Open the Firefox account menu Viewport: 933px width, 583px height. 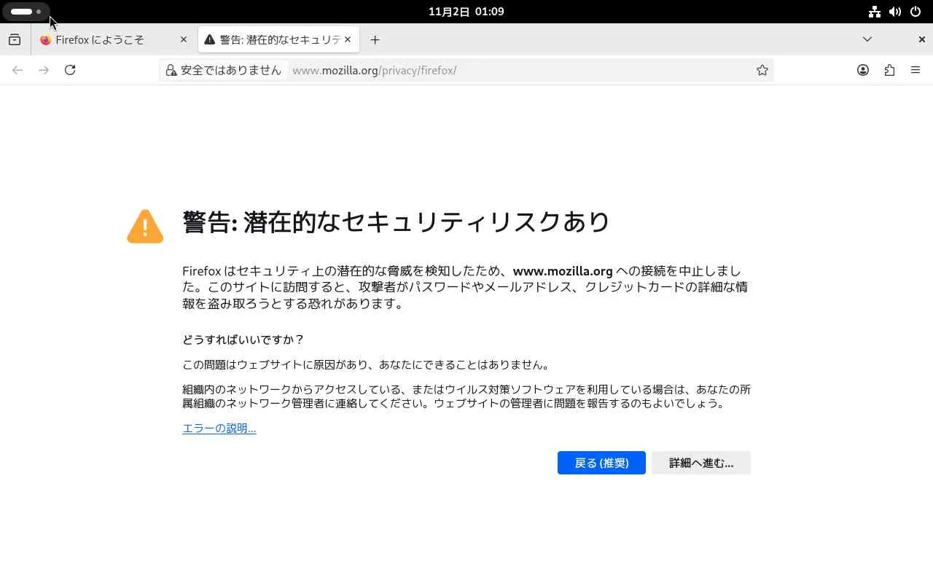tap(863, 70)
